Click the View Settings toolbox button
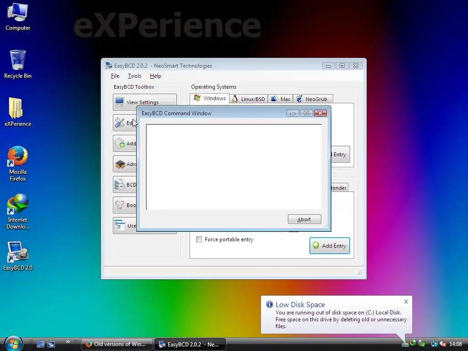The width and height of the screenshot is (468, 351). click(145, 102)
